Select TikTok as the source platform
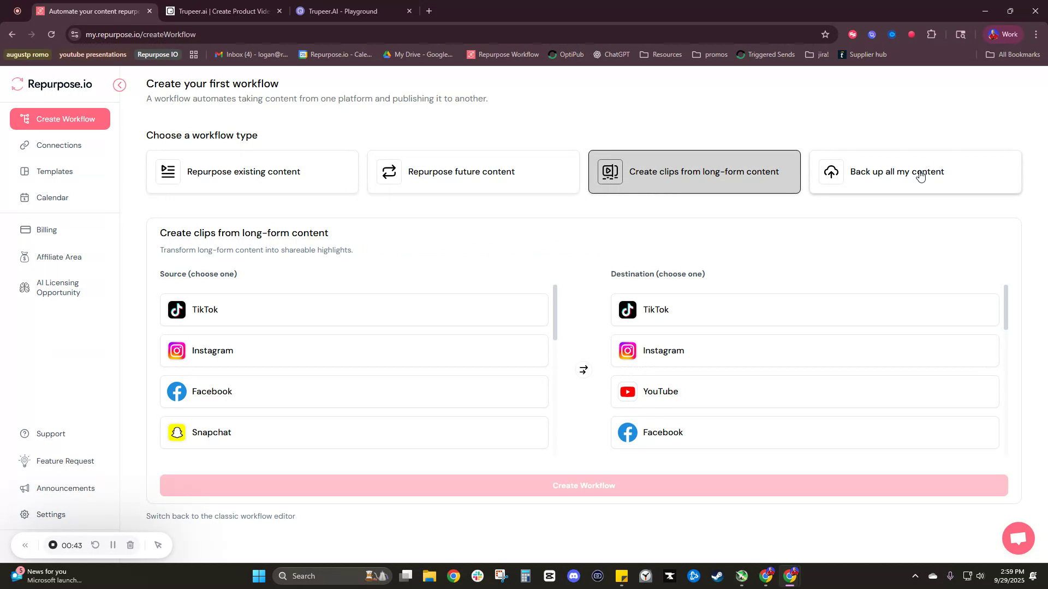Viewport: 1048px width, 589px height. tap(354, 309)
